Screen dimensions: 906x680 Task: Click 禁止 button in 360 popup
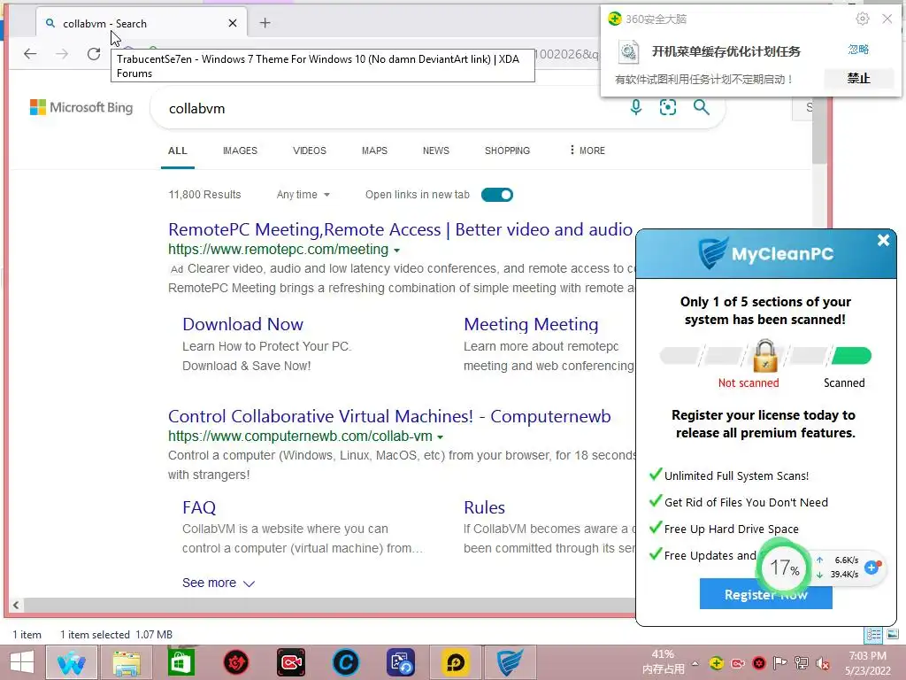coord(858,78)
